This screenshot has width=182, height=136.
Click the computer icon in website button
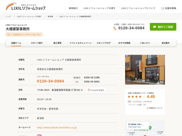(x=8, y=34)
